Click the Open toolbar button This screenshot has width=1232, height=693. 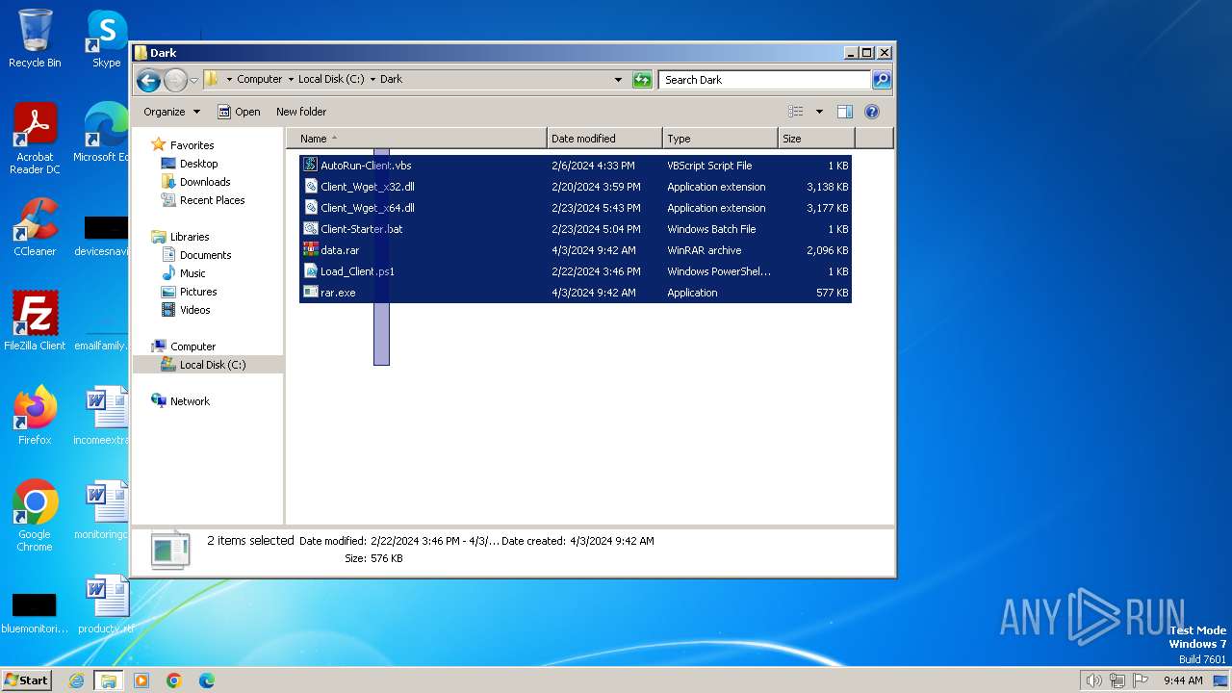pyautogui.click(x=239, y=112)
